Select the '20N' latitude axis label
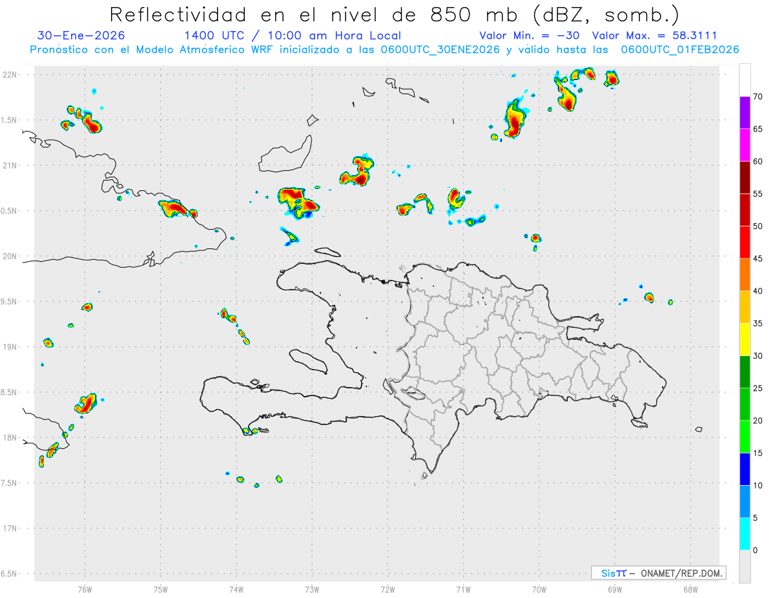Image resolution: width=775 pixels, height=598 pixels. 9,256
